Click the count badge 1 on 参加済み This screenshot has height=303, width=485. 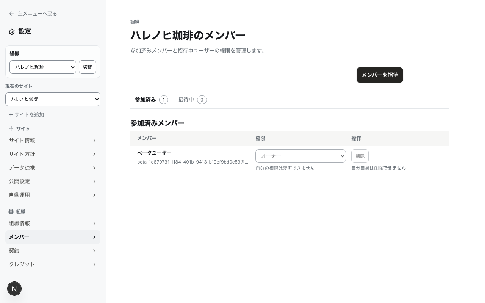coord(164,100)
